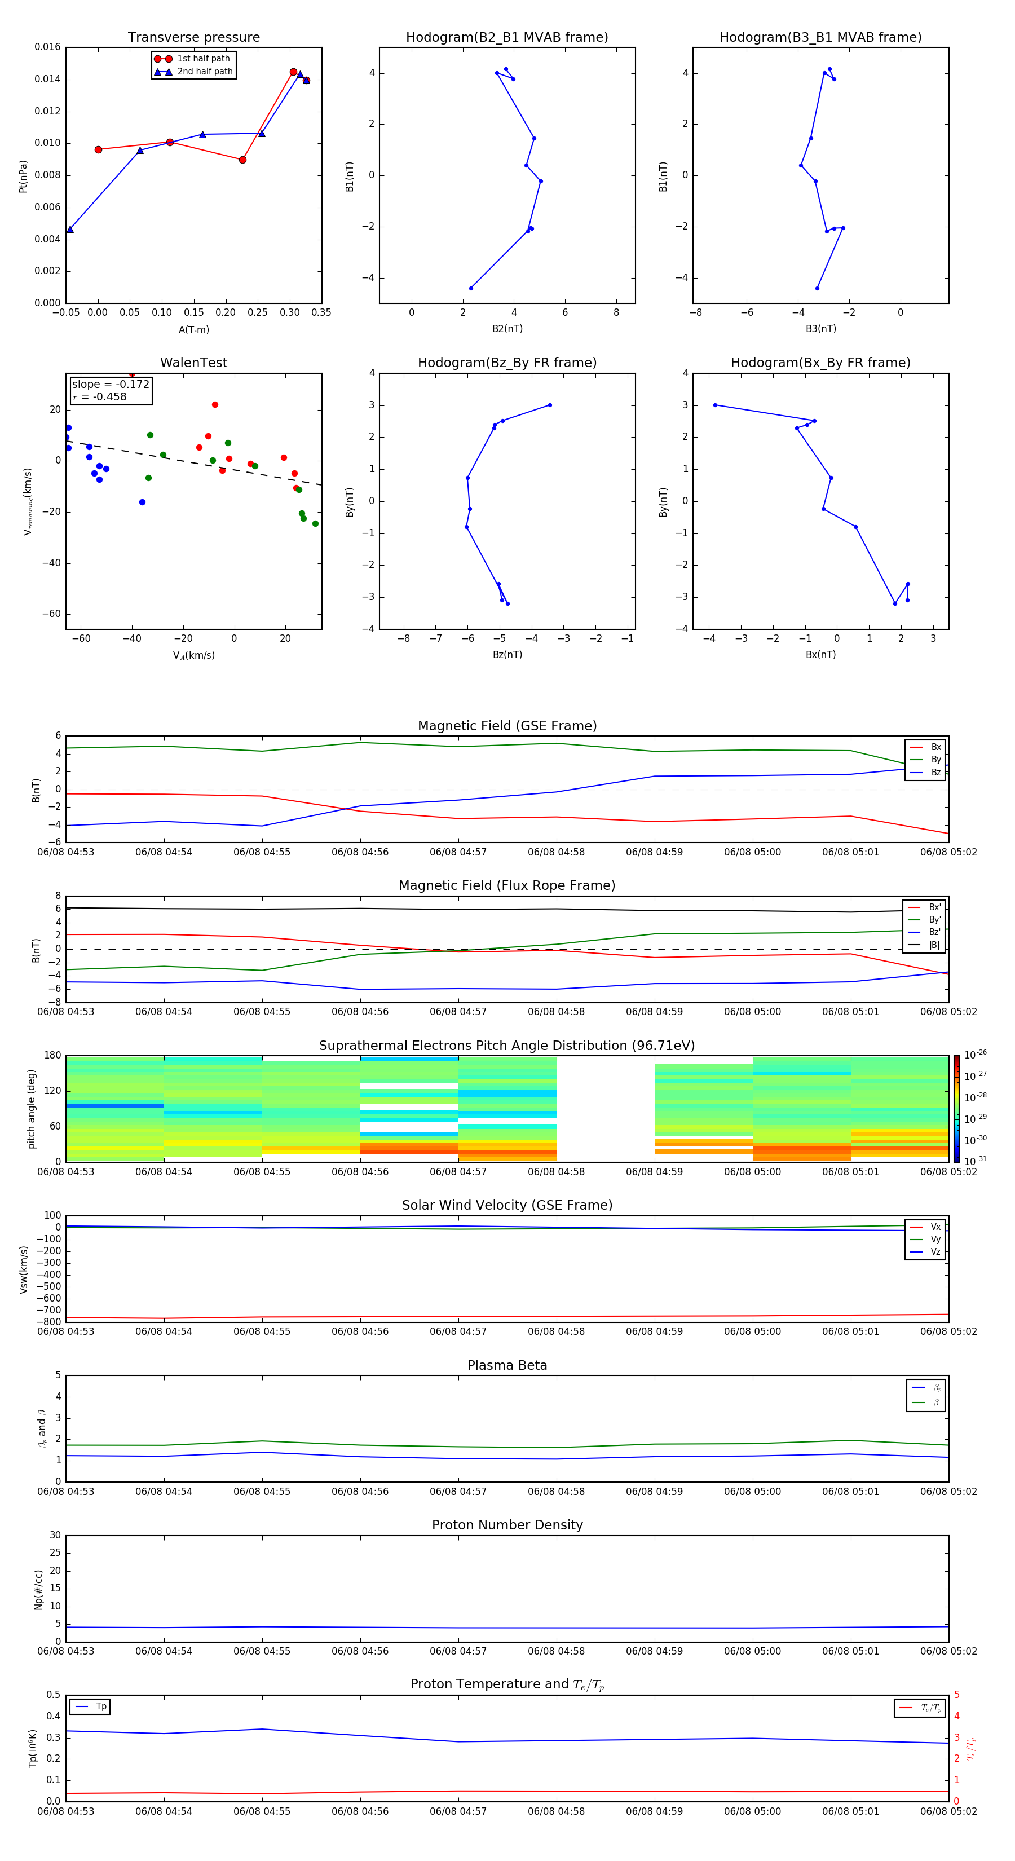Click 'Vy' in velocity legend
1015x1861 pixels.
(x=925, y=1240)
